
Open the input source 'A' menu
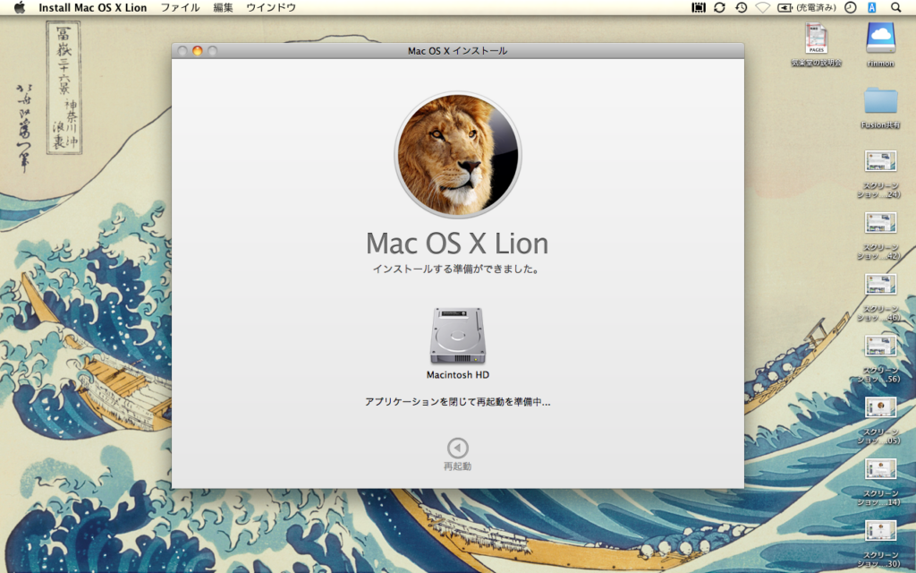(872, 7)
